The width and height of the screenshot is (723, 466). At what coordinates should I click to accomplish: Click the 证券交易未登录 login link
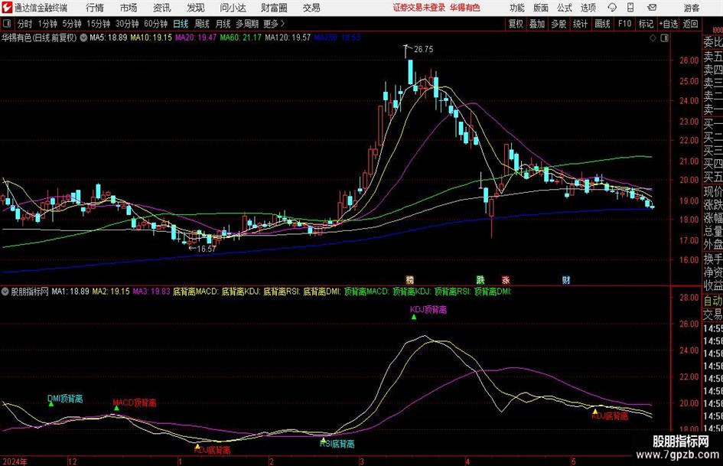(419, 8)
